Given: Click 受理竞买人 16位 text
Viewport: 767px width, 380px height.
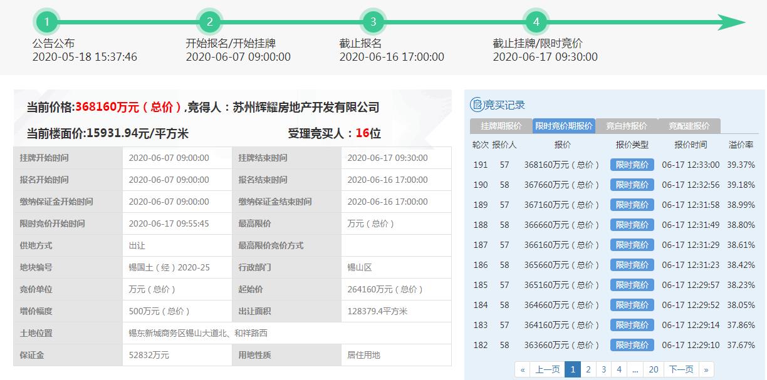Looking at the screenshot, I should click(x=334, y=133).
